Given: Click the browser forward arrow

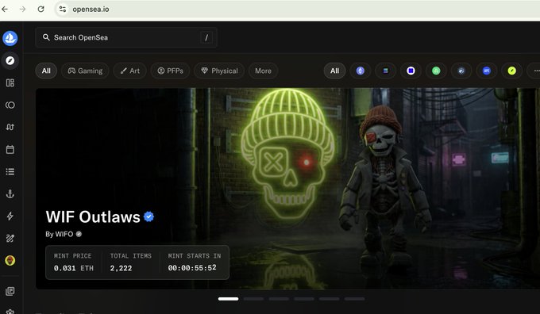Looking at the screenshot, I should pyautogui.click(x=23, y=10).
